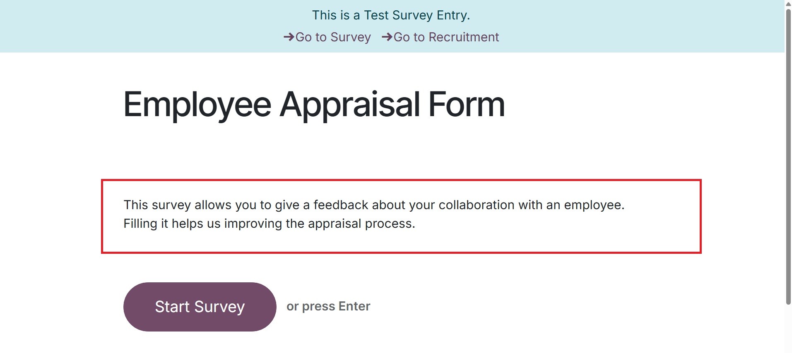
Task: Click the arrow icon before Go to Survey
Action: (x=289, y=37)
